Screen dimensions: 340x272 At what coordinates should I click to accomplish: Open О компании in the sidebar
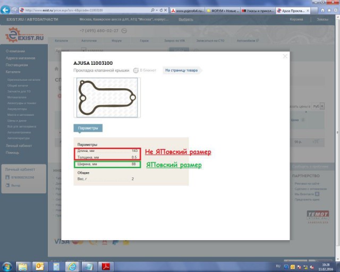click(15, 51)
